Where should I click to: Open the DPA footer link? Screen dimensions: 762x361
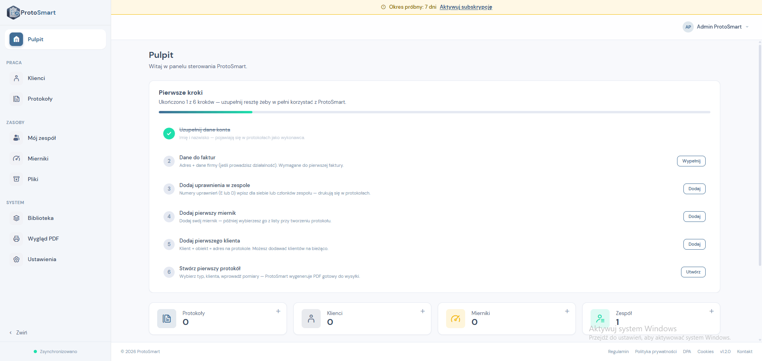click(x=687, y=351)
